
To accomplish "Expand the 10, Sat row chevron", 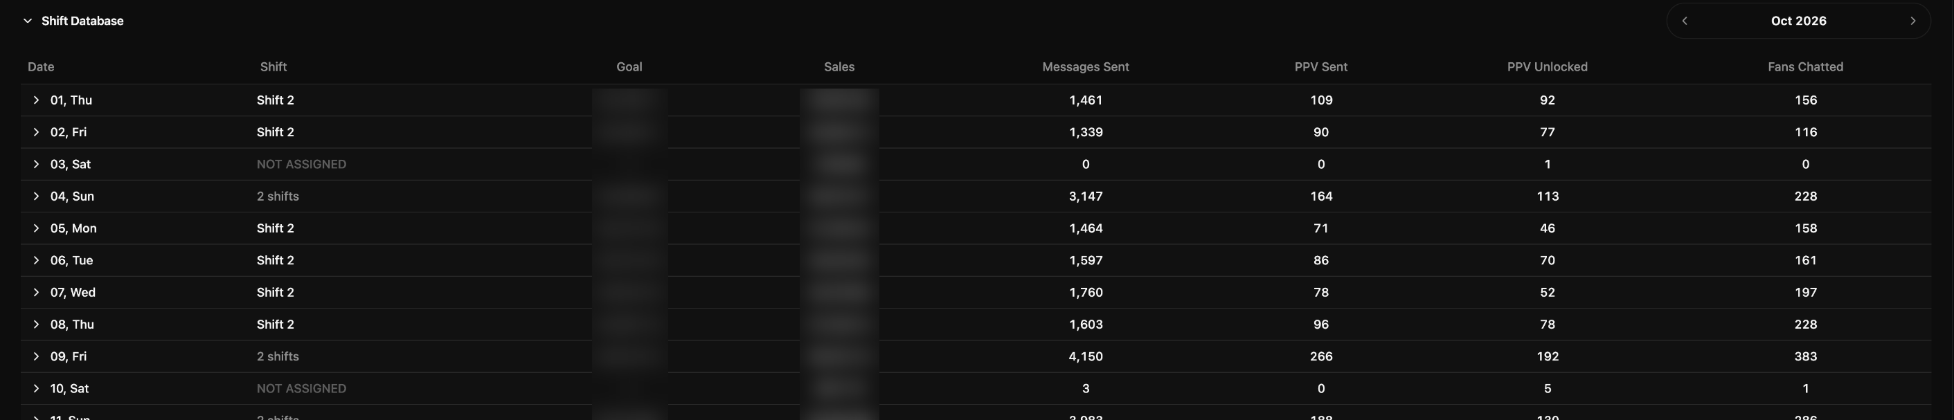I will pos(35,388).
